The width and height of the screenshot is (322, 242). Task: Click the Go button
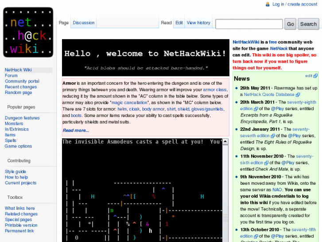pyautogui.click(x=290, y=24)
